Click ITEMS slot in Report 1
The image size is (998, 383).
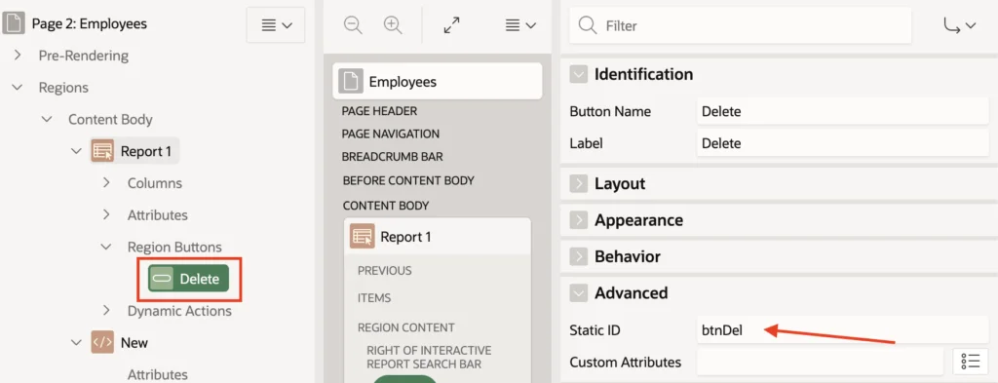tap(374, 298)
